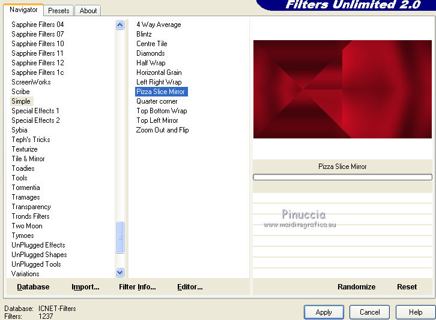Click the category list scrollbar thumb

point(120,237)
